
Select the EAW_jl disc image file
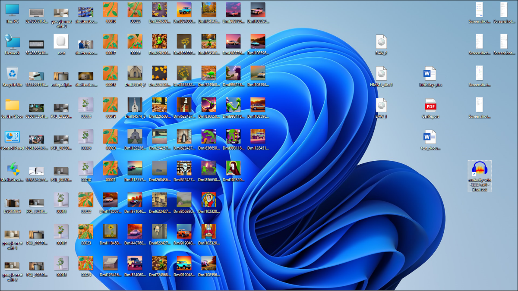tap(382, 105)
